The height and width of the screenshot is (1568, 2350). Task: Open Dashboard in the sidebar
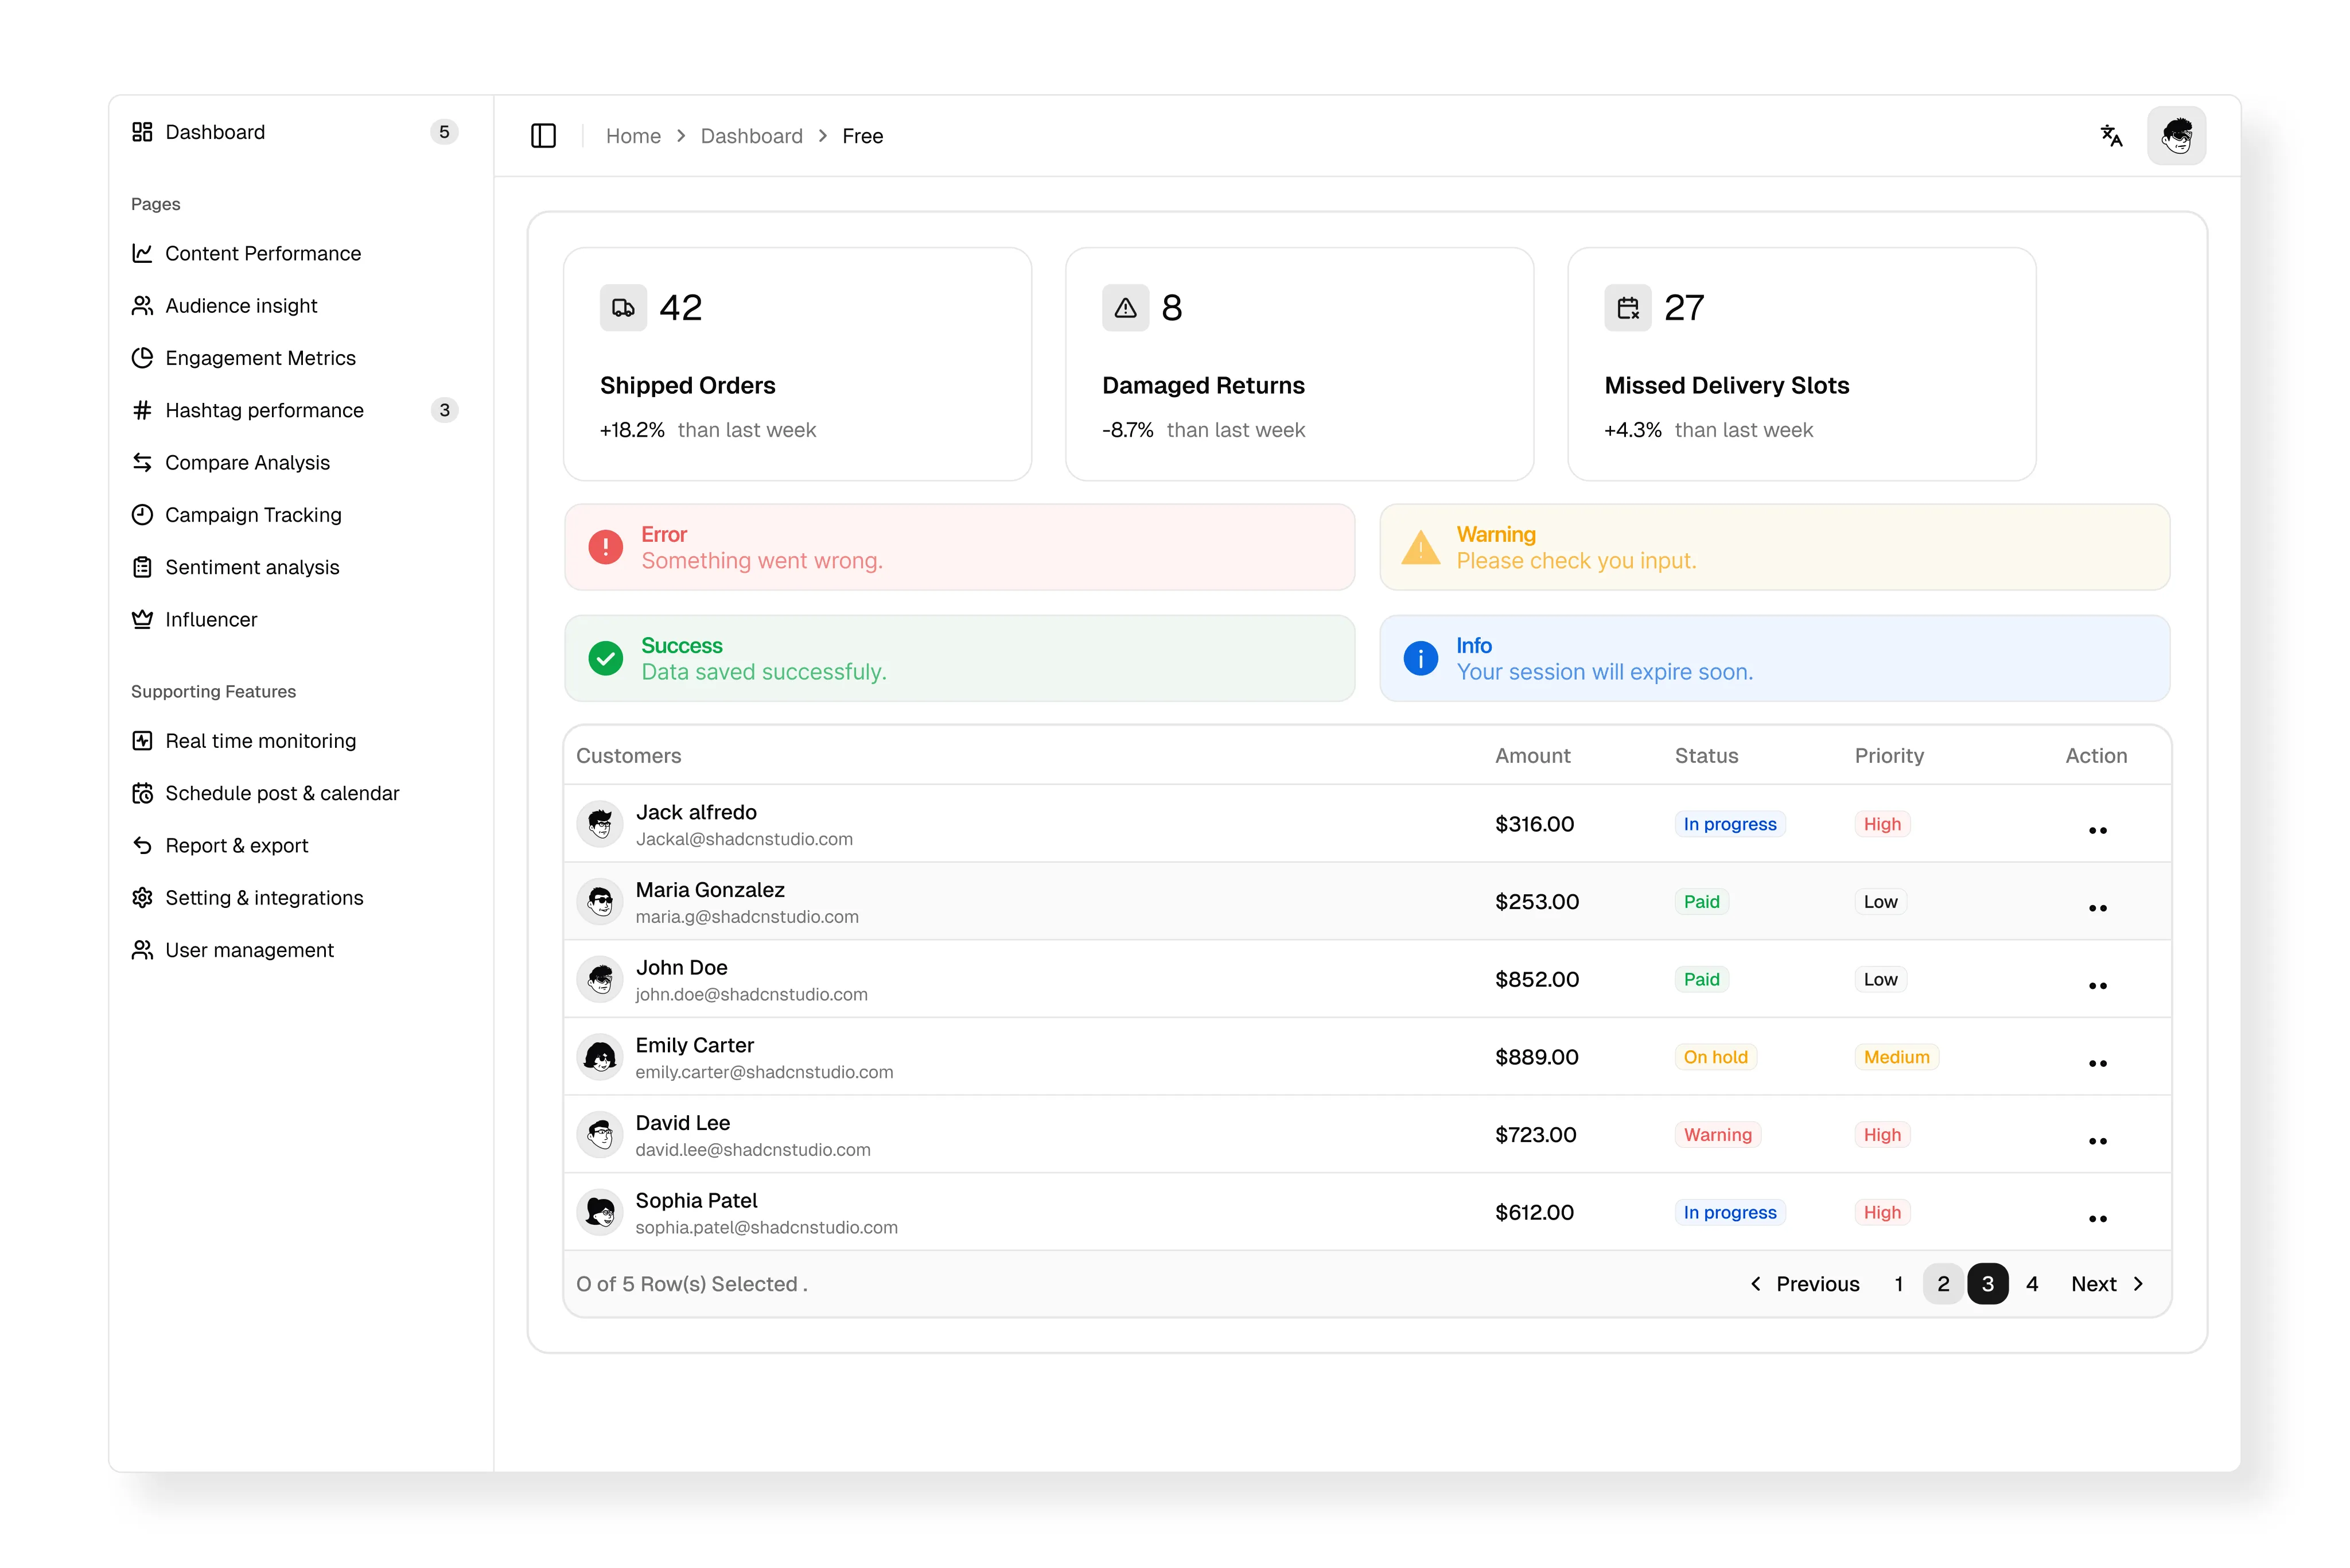[x=295, y=132]
